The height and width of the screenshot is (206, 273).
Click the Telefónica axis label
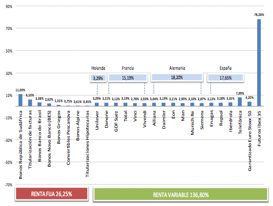240,122
